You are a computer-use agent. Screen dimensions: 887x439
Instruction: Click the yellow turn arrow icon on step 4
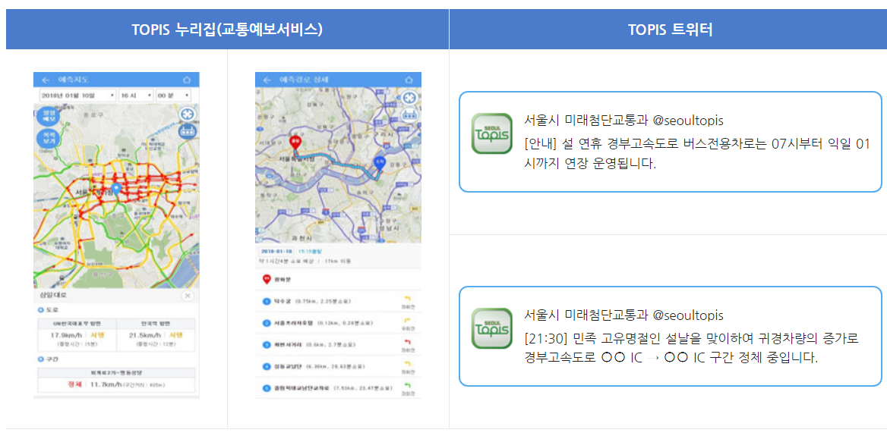click(x=406, y=363)
